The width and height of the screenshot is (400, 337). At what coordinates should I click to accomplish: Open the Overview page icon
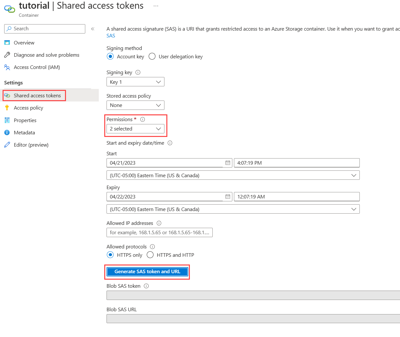(x=7, y=43)
